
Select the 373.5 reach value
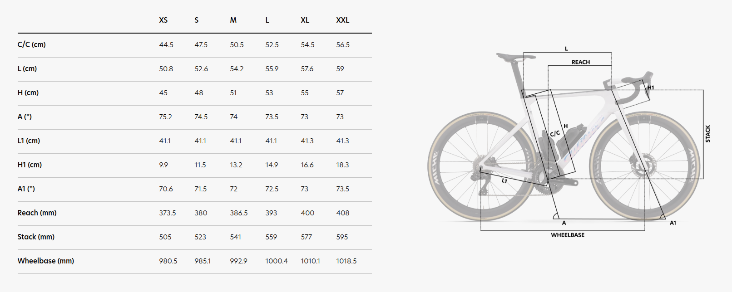pos(168,213)
